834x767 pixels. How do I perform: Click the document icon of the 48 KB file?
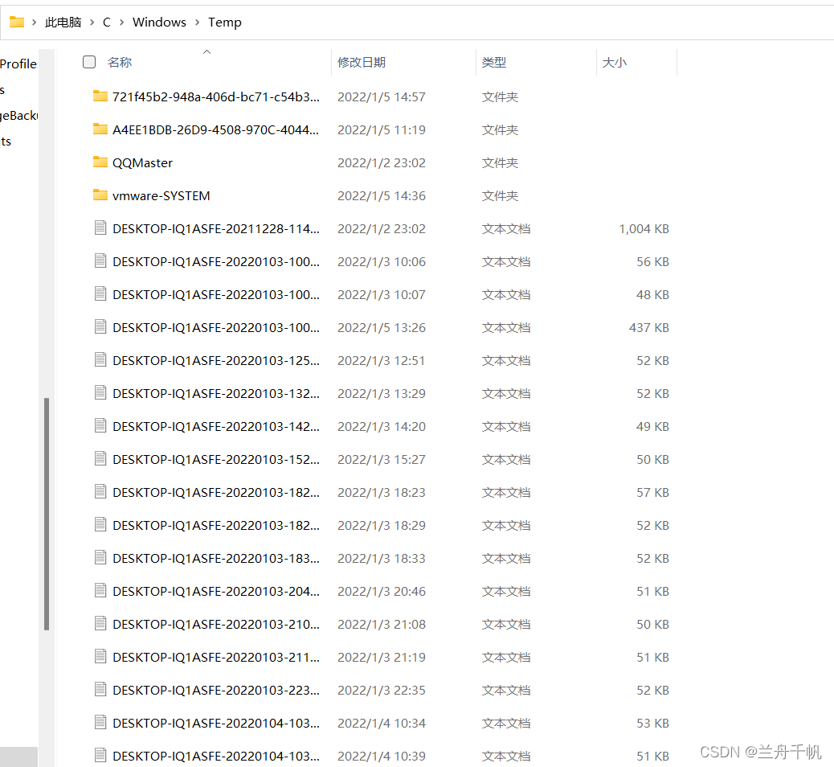click(100, 294)
